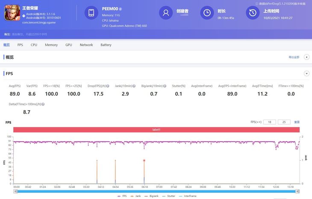312x199 pixels.
Task: Click left handle of chart zoom slider
Action: [16, 191]
